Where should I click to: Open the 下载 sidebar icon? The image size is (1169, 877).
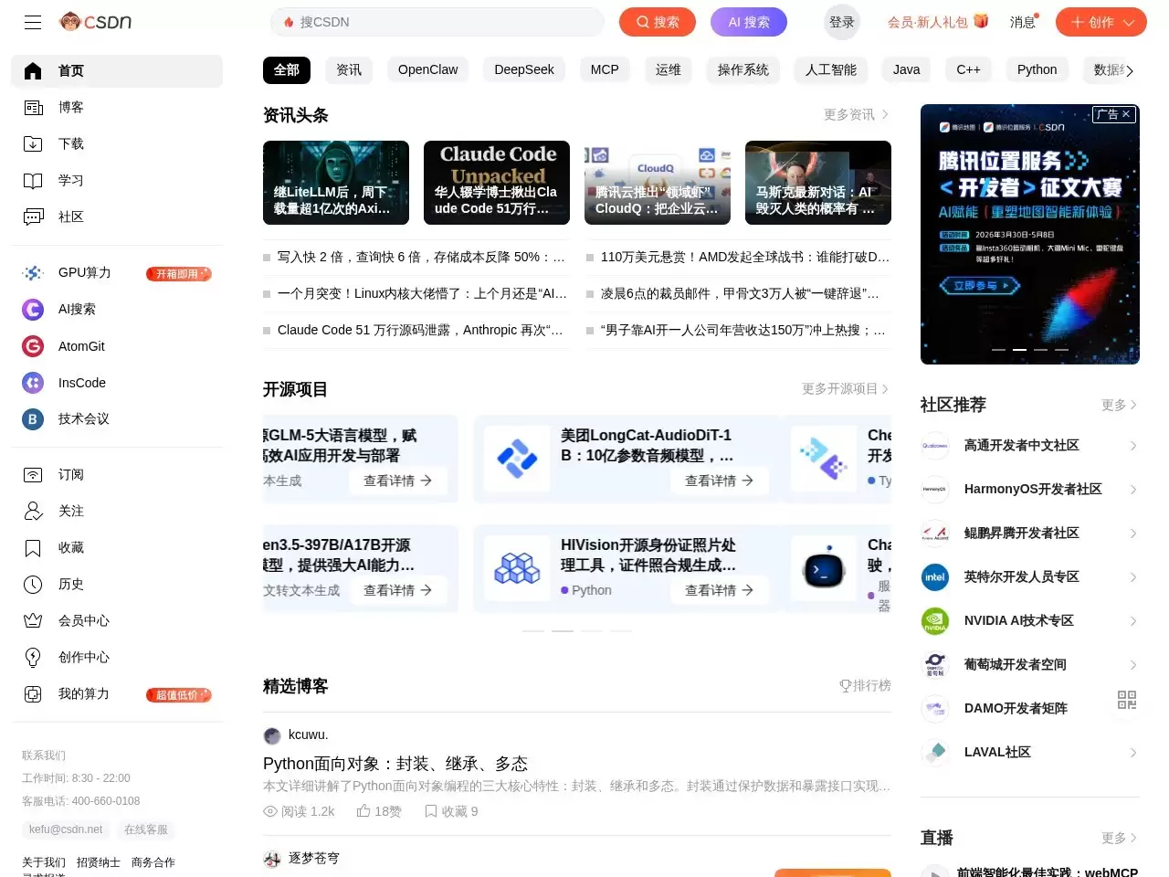click(x=33, y=144)
